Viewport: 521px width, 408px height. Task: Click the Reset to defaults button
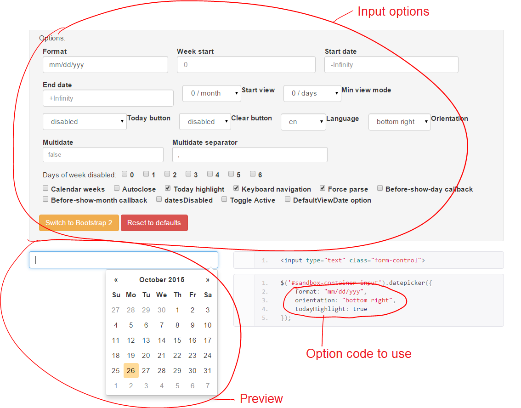154,222
